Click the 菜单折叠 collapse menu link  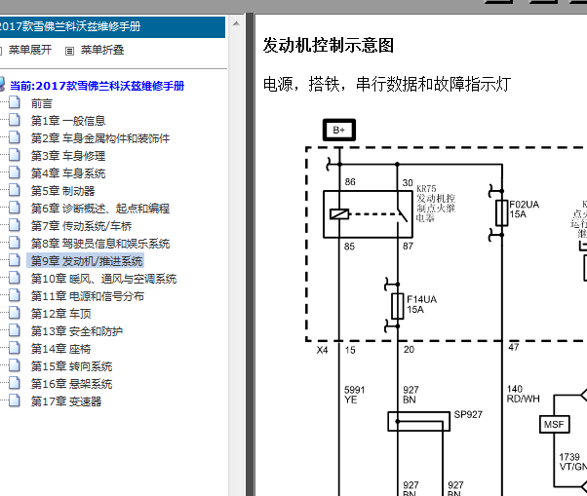coord(102,50)
